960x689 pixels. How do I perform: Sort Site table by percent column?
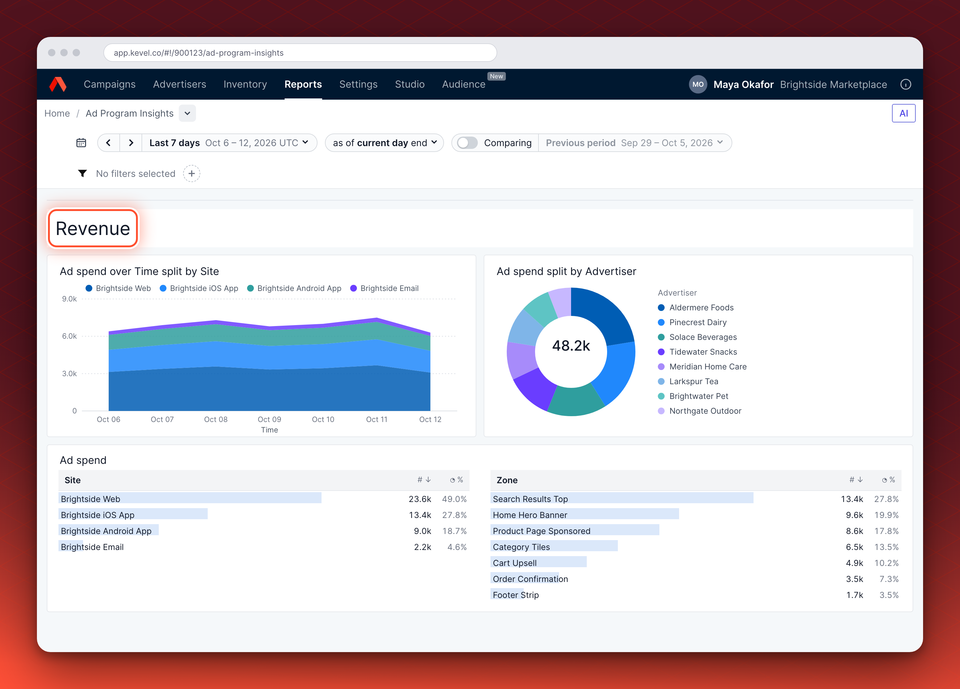[456, 480]
